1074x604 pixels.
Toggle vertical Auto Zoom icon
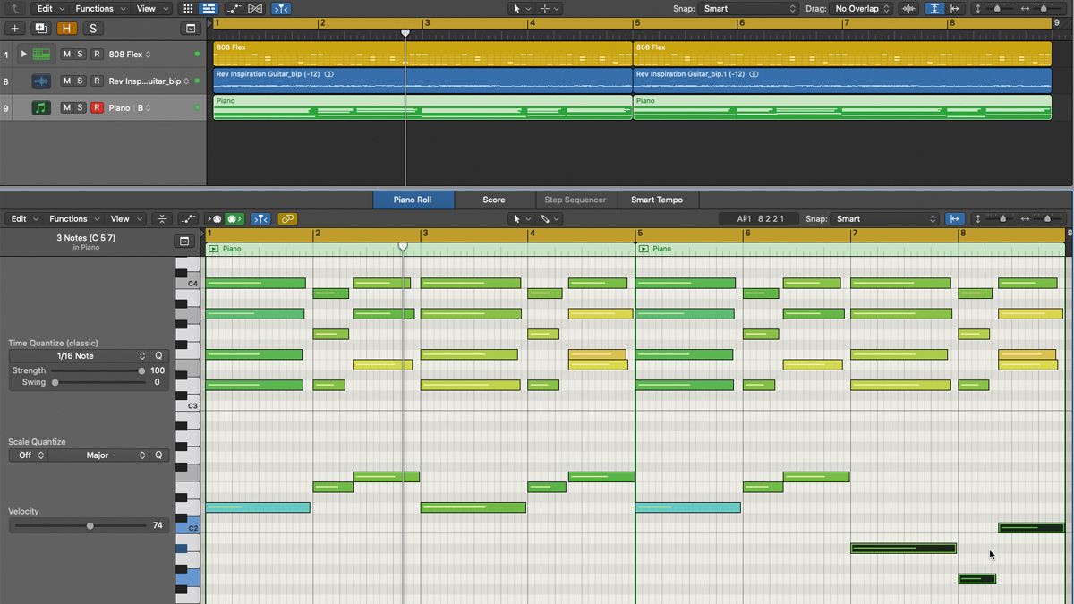coord(934,8)
